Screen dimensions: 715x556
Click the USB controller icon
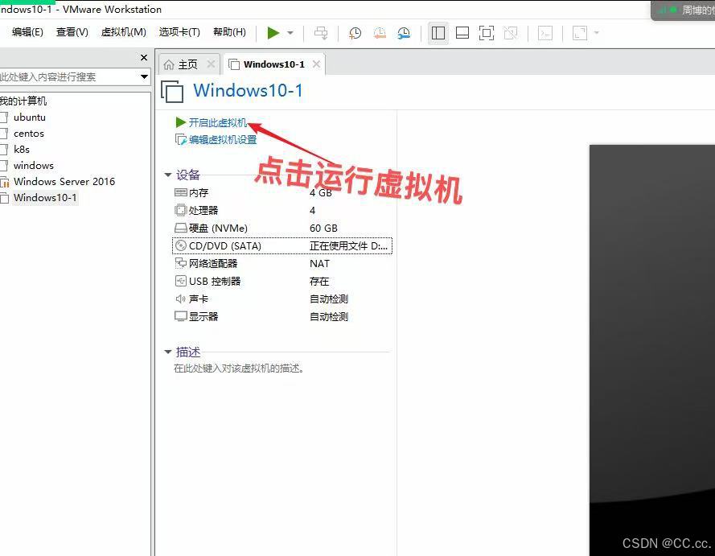point(181,281)
